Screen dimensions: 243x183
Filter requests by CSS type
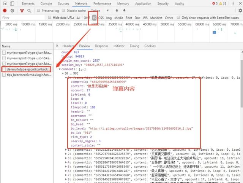(x=101, y=18)
